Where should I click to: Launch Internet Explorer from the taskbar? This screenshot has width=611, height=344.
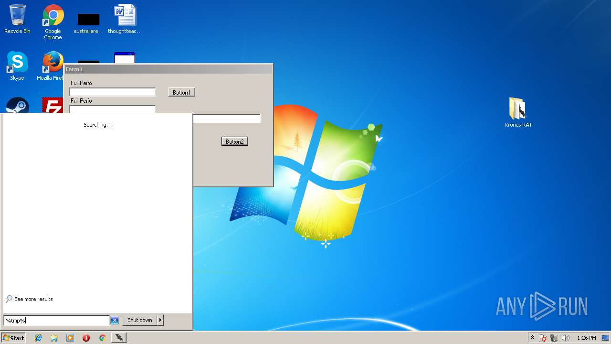38,338
